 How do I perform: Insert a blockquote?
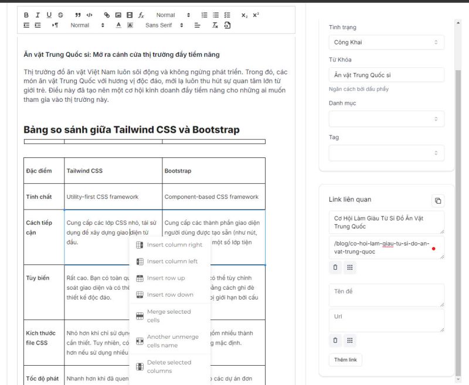[78, 15]
